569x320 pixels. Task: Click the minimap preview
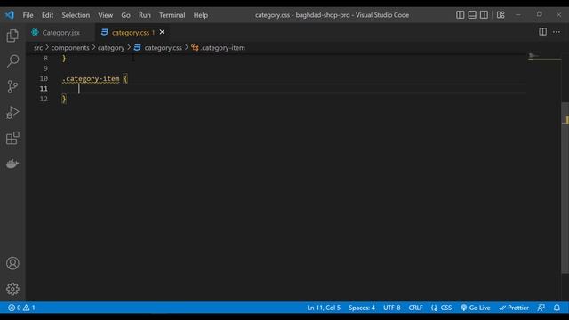tap(544, 57)
